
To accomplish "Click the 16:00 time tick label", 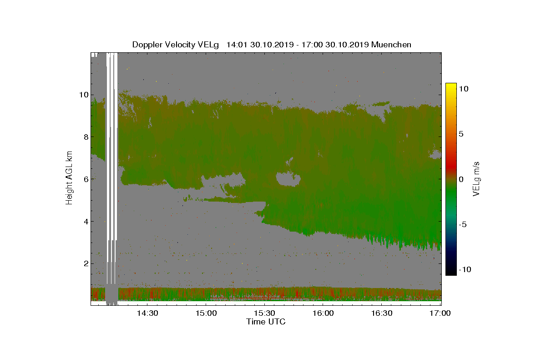I will click(x=324, y=313).
